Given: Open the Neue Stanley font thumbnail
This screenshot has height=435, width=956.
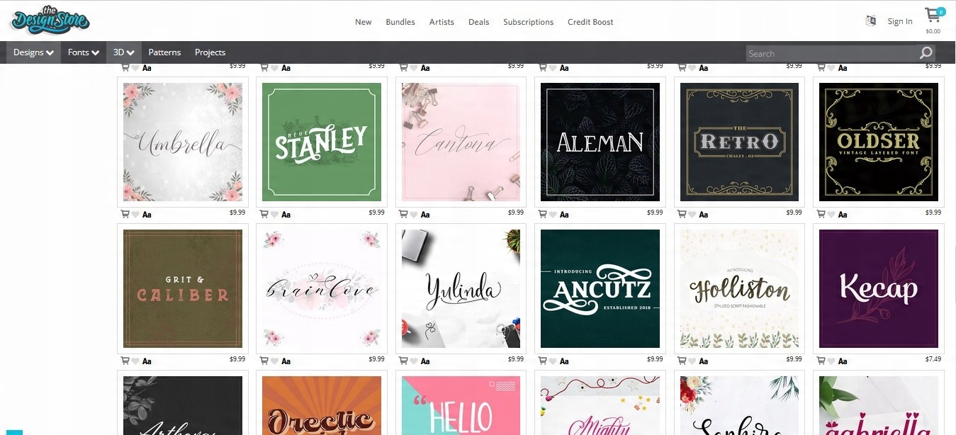Looking at the screenshot, I should (322, 142).
